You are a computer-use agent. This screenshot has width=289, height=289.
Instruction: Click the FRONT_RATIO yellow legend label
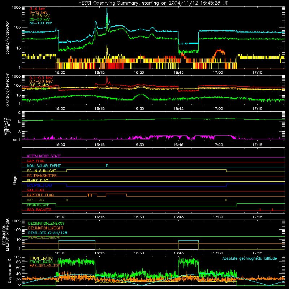(41, 258)
